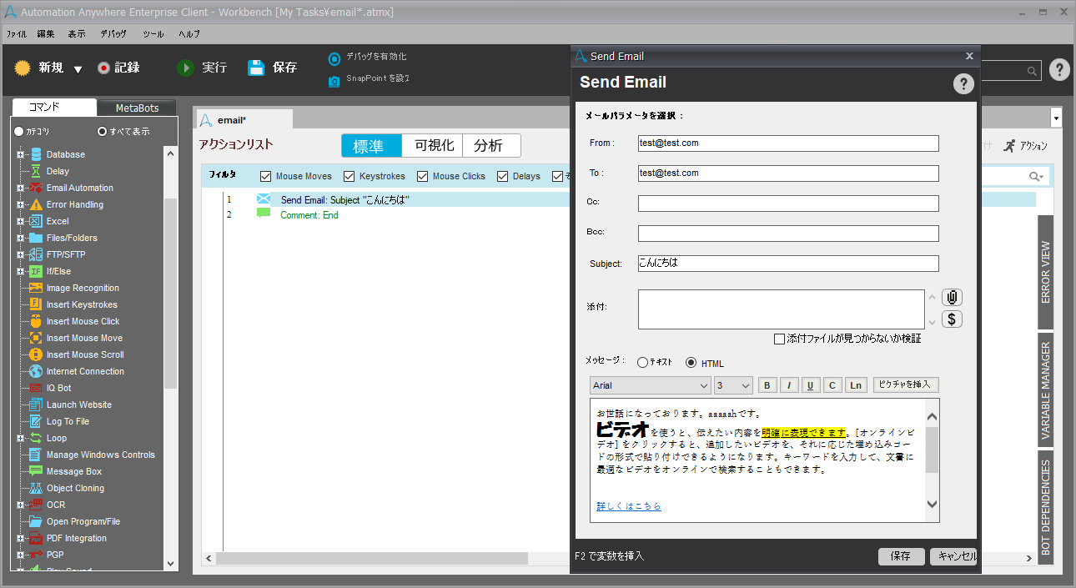The height and width of the screenshot is (588, 1076).
Task: Click the SnapPoint camera icon
Action: (334, 80)
